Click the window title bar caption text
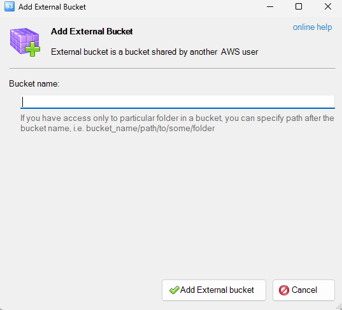Viewport: 342px width, 310px height. tap(52, 7)
